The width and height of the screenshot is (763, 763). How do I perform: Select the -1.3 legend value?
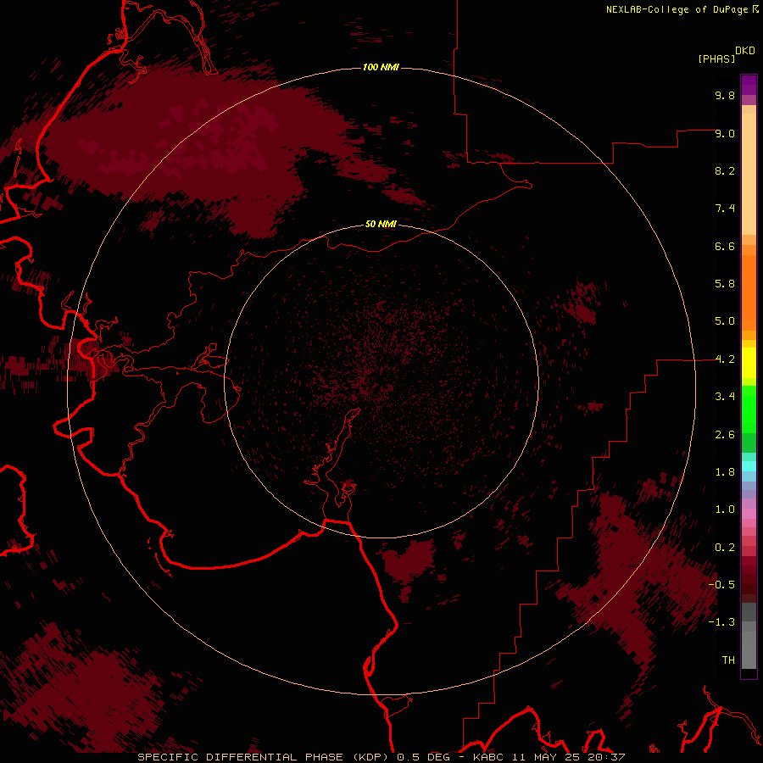(x=721, y=622)
